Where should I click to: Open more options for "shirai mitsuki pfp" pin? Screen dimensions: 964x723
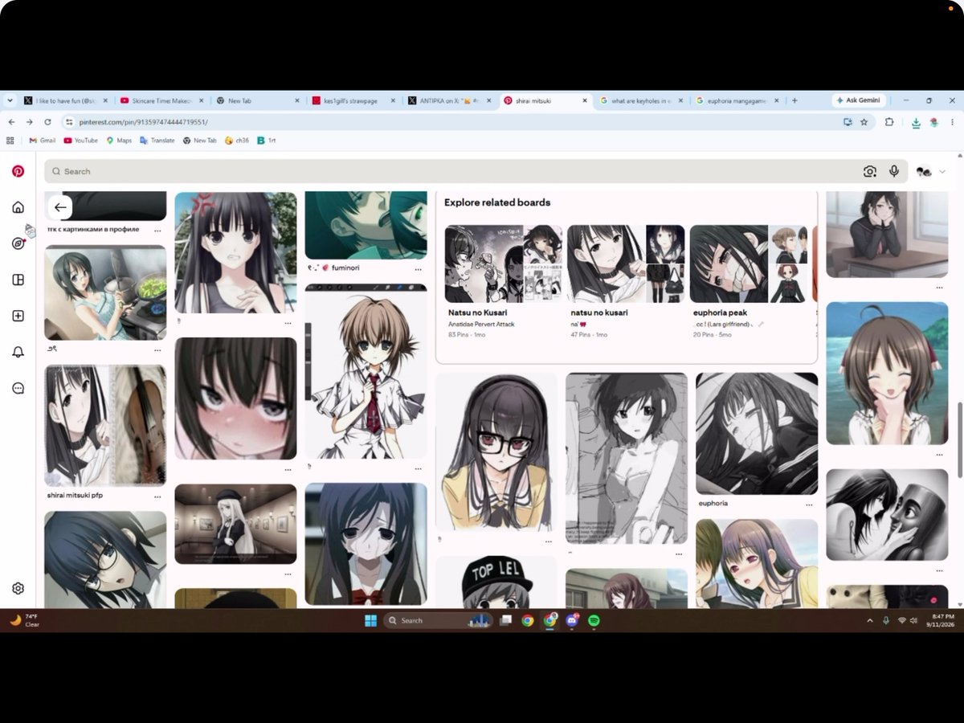[x=157, y=498]
